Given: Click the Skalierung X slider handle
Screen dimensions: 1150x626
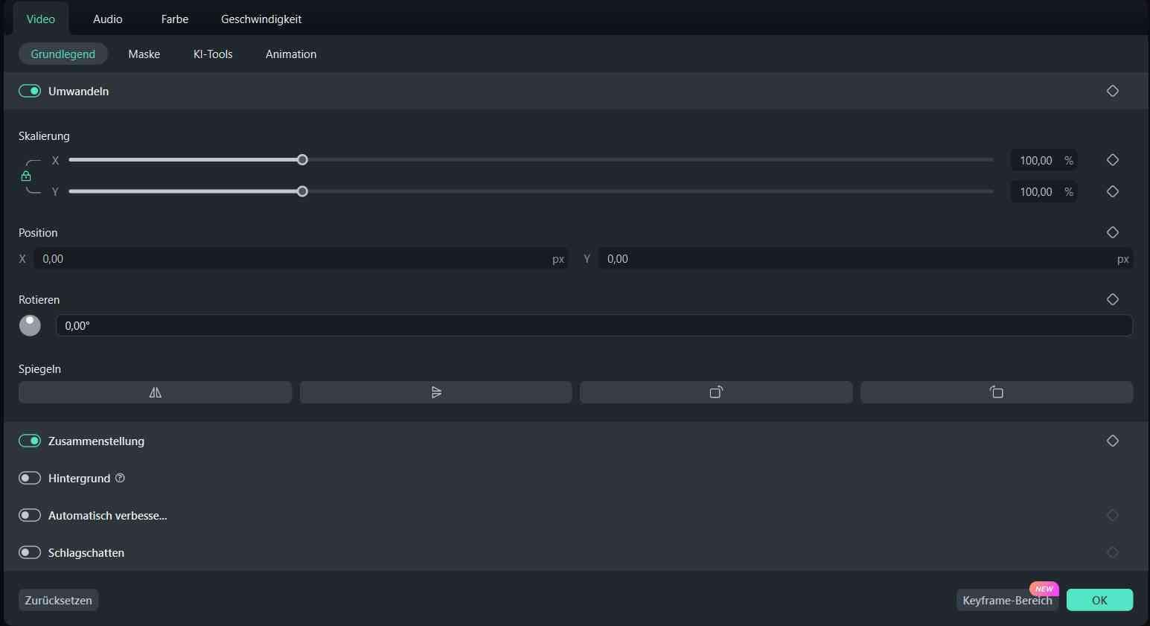Looking at the screenshot, I should point(302,160).
